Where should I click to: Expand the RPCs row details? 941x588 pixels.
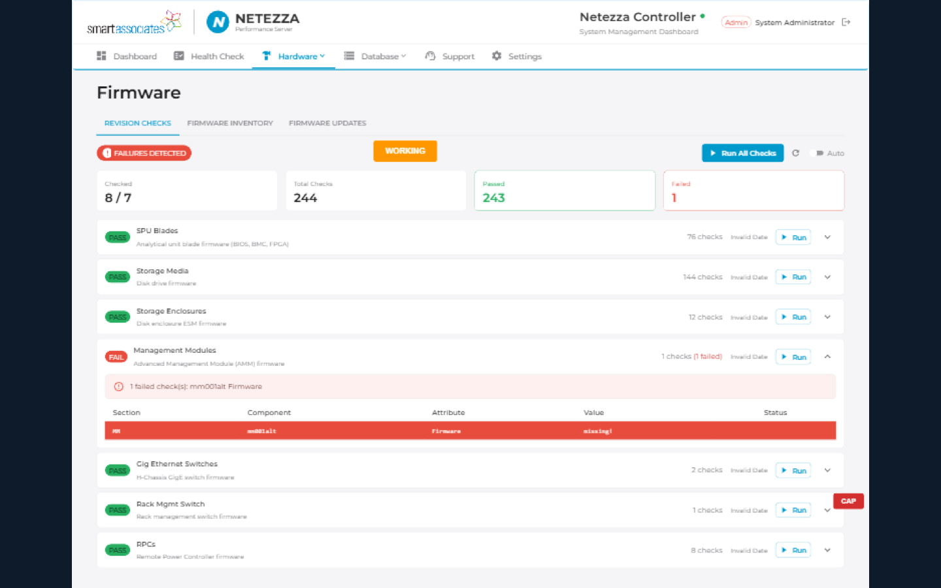coord(827,550)
